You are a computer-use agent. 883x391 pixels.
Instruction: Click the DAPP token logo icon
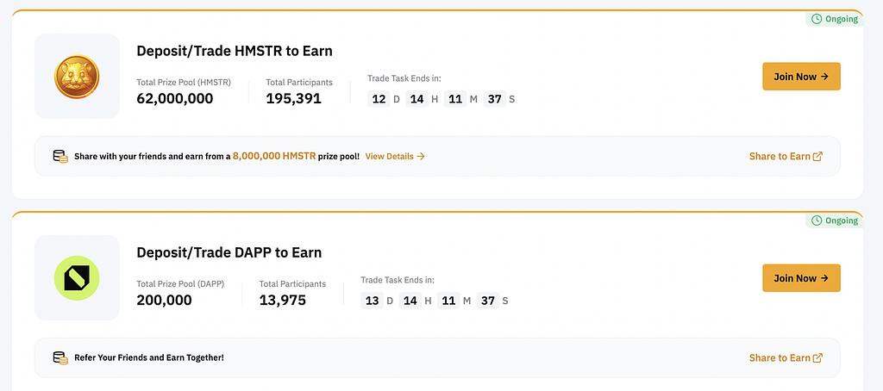[77, 277]
